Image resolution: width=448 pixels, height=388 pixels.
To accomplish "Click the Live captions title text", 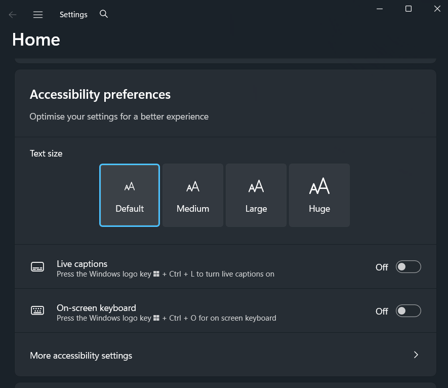I will (x=82, y=263).
